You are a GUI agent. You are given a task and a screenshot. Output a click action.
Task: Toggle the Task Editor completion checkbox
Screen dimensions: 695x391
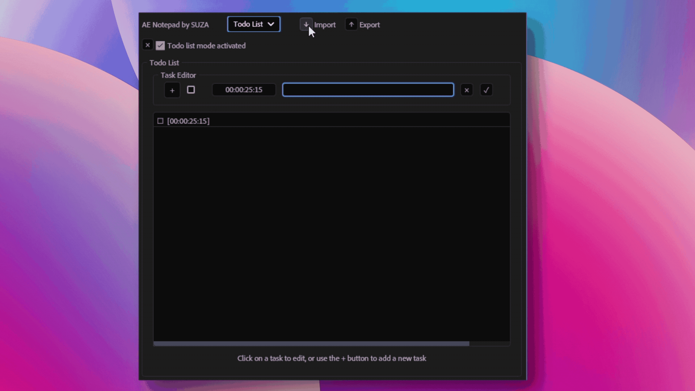click(x=191, y=90)
